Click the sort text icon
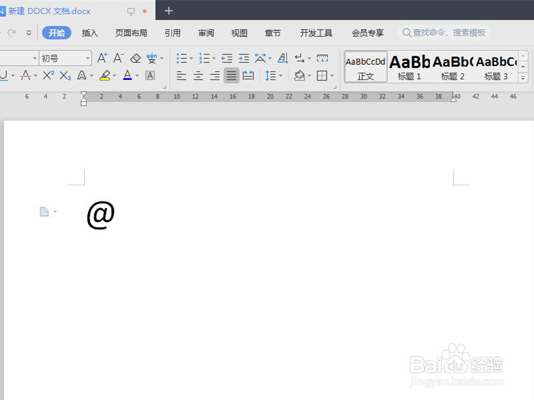The width and height of the screenshot is (534, 400). (x=283, y=58)
